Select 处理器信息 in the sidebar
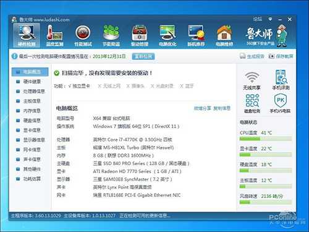This screenshot has width=309, height=232. (x=30, y=92)
